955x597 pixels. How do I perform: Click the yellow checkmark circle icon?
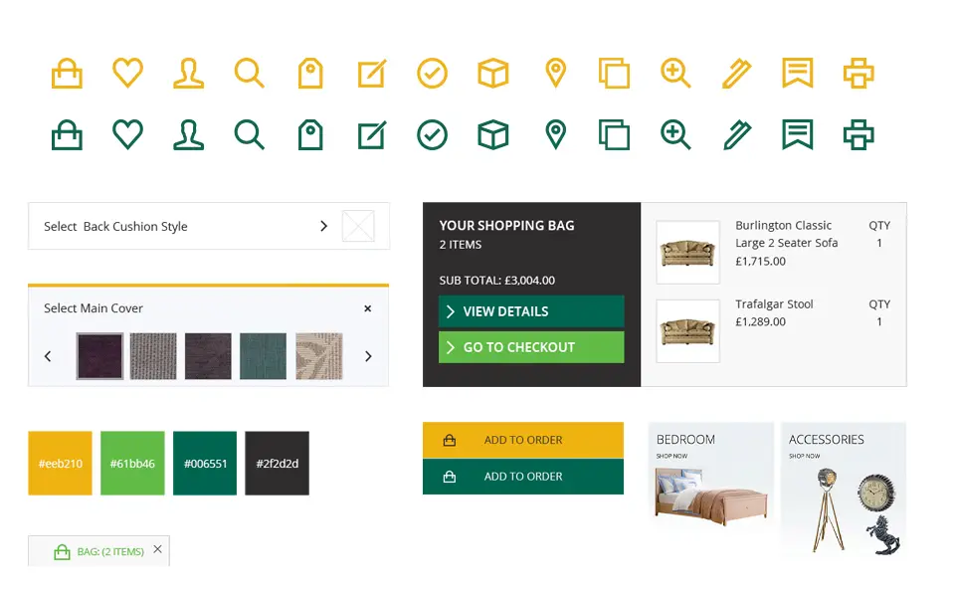click(x=432, y=74)
